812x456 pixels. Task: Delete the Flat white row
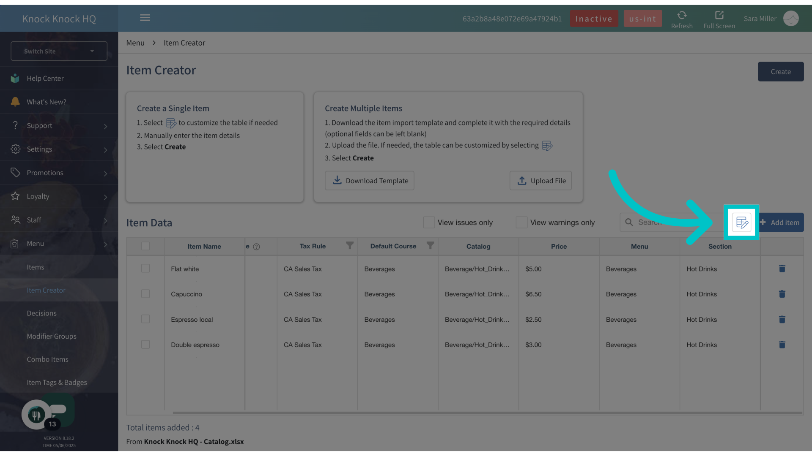click(782, 269)
